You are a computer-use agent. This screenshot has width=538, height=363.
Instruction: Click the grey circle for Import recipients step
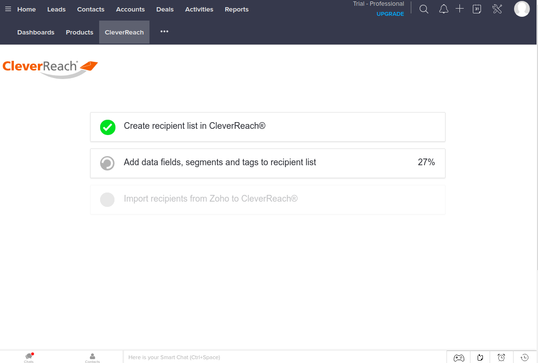(107, 200)
